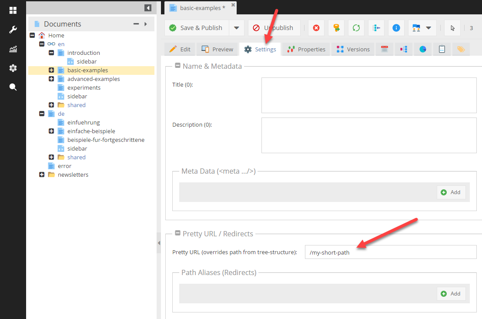Expand the advanced-examples tree node
482x319 pixels.
51,79
